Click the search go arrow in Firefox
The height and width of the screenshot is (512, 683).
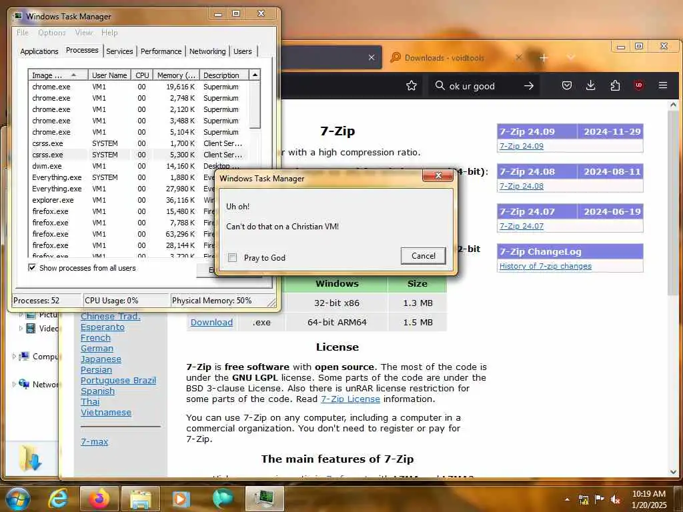529,86
